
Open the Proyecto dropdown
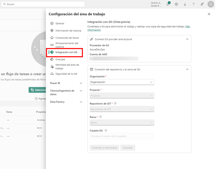tap(122, 96)
